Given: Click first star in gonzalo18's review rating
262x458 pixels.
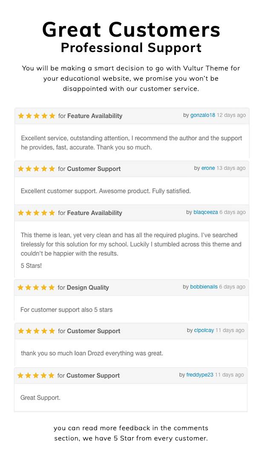Looking at the screenshot, I should pyautogui.click(x=21, y=116).
